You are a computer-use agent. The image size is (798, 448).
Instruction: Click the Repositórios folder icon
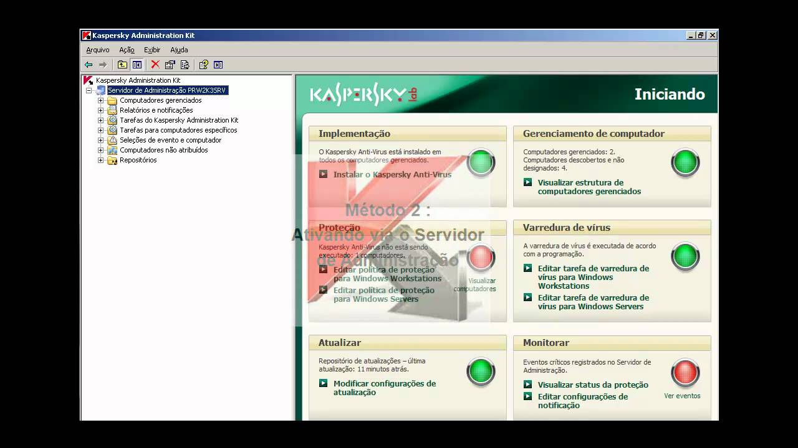(112, 160)
